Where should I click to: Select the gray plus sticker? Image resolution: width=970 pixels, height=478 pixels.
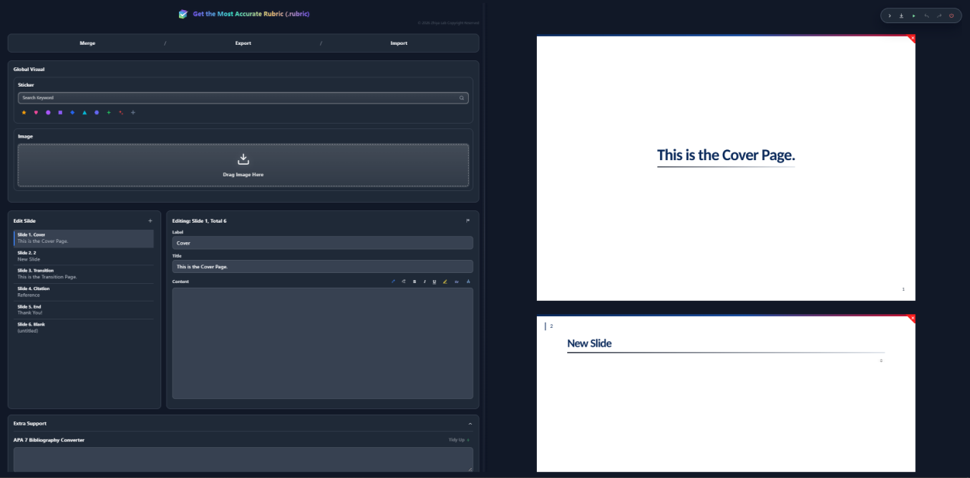click(133, 113)
